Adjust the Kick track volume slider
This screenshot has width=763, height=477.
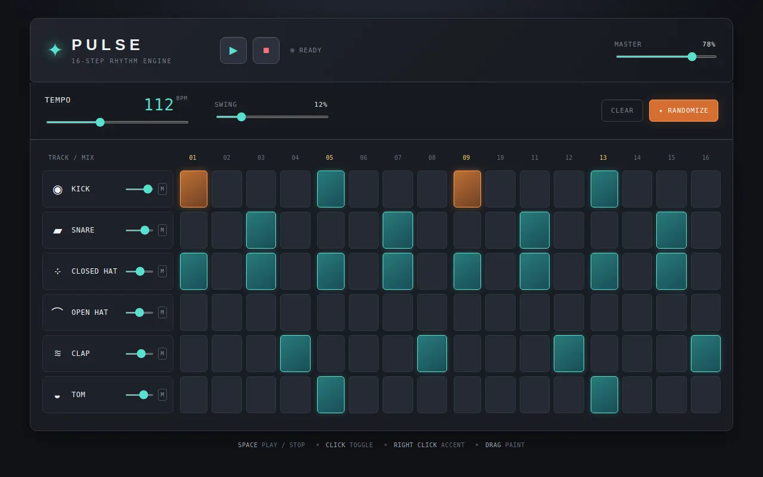[x=139, y=189]
